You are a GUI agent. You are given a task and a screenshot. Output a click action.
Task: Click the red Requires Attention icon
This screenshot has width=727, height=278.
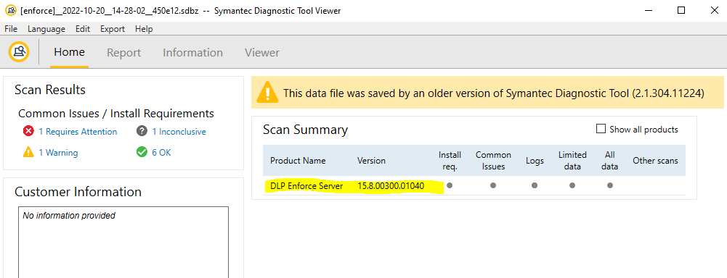click(29, 132)
